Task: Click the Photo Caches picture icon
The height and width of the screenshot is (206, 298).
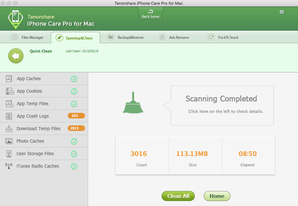Action: click(9, 141)
